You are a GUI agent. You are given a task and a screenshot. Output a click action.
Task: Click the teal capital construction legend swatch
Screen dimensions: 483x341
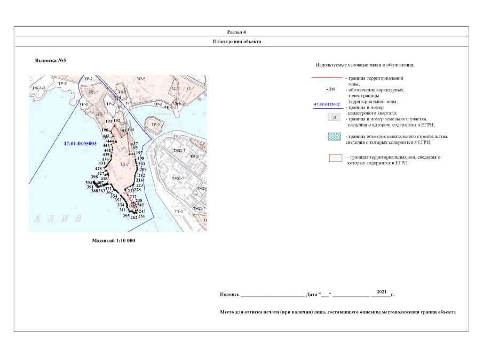point(334,137)
